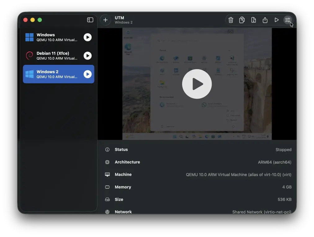The image size is (314, 237).
Task: Select the Windows VM in the sidebar
Action: pyautogui.click(x=58, y=37)
